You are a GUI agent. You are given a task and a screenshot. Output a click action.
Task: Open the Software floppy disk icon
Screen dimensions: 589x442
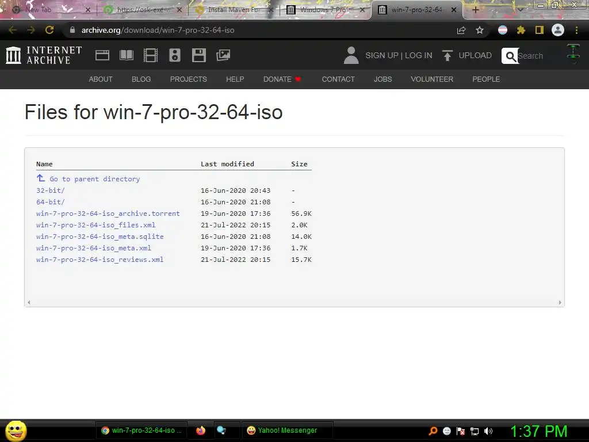[198, 55]
